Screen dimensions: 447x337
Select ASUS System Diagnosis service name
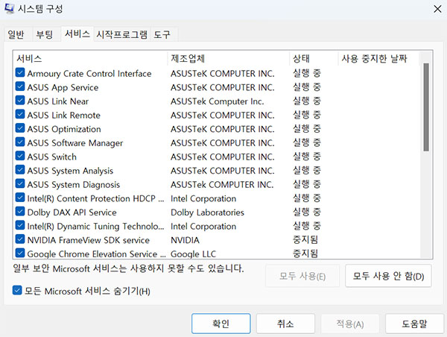pos(74,185)
